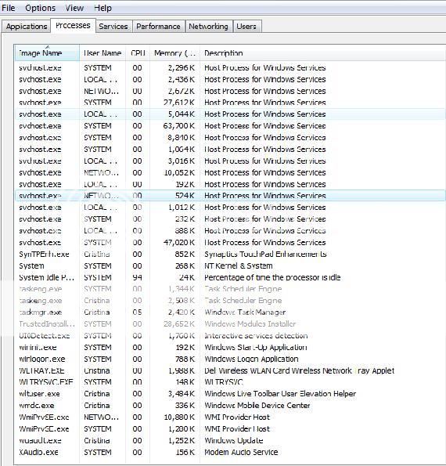Sort by Memory column header
446x466 pixels.
click(174, 53)
